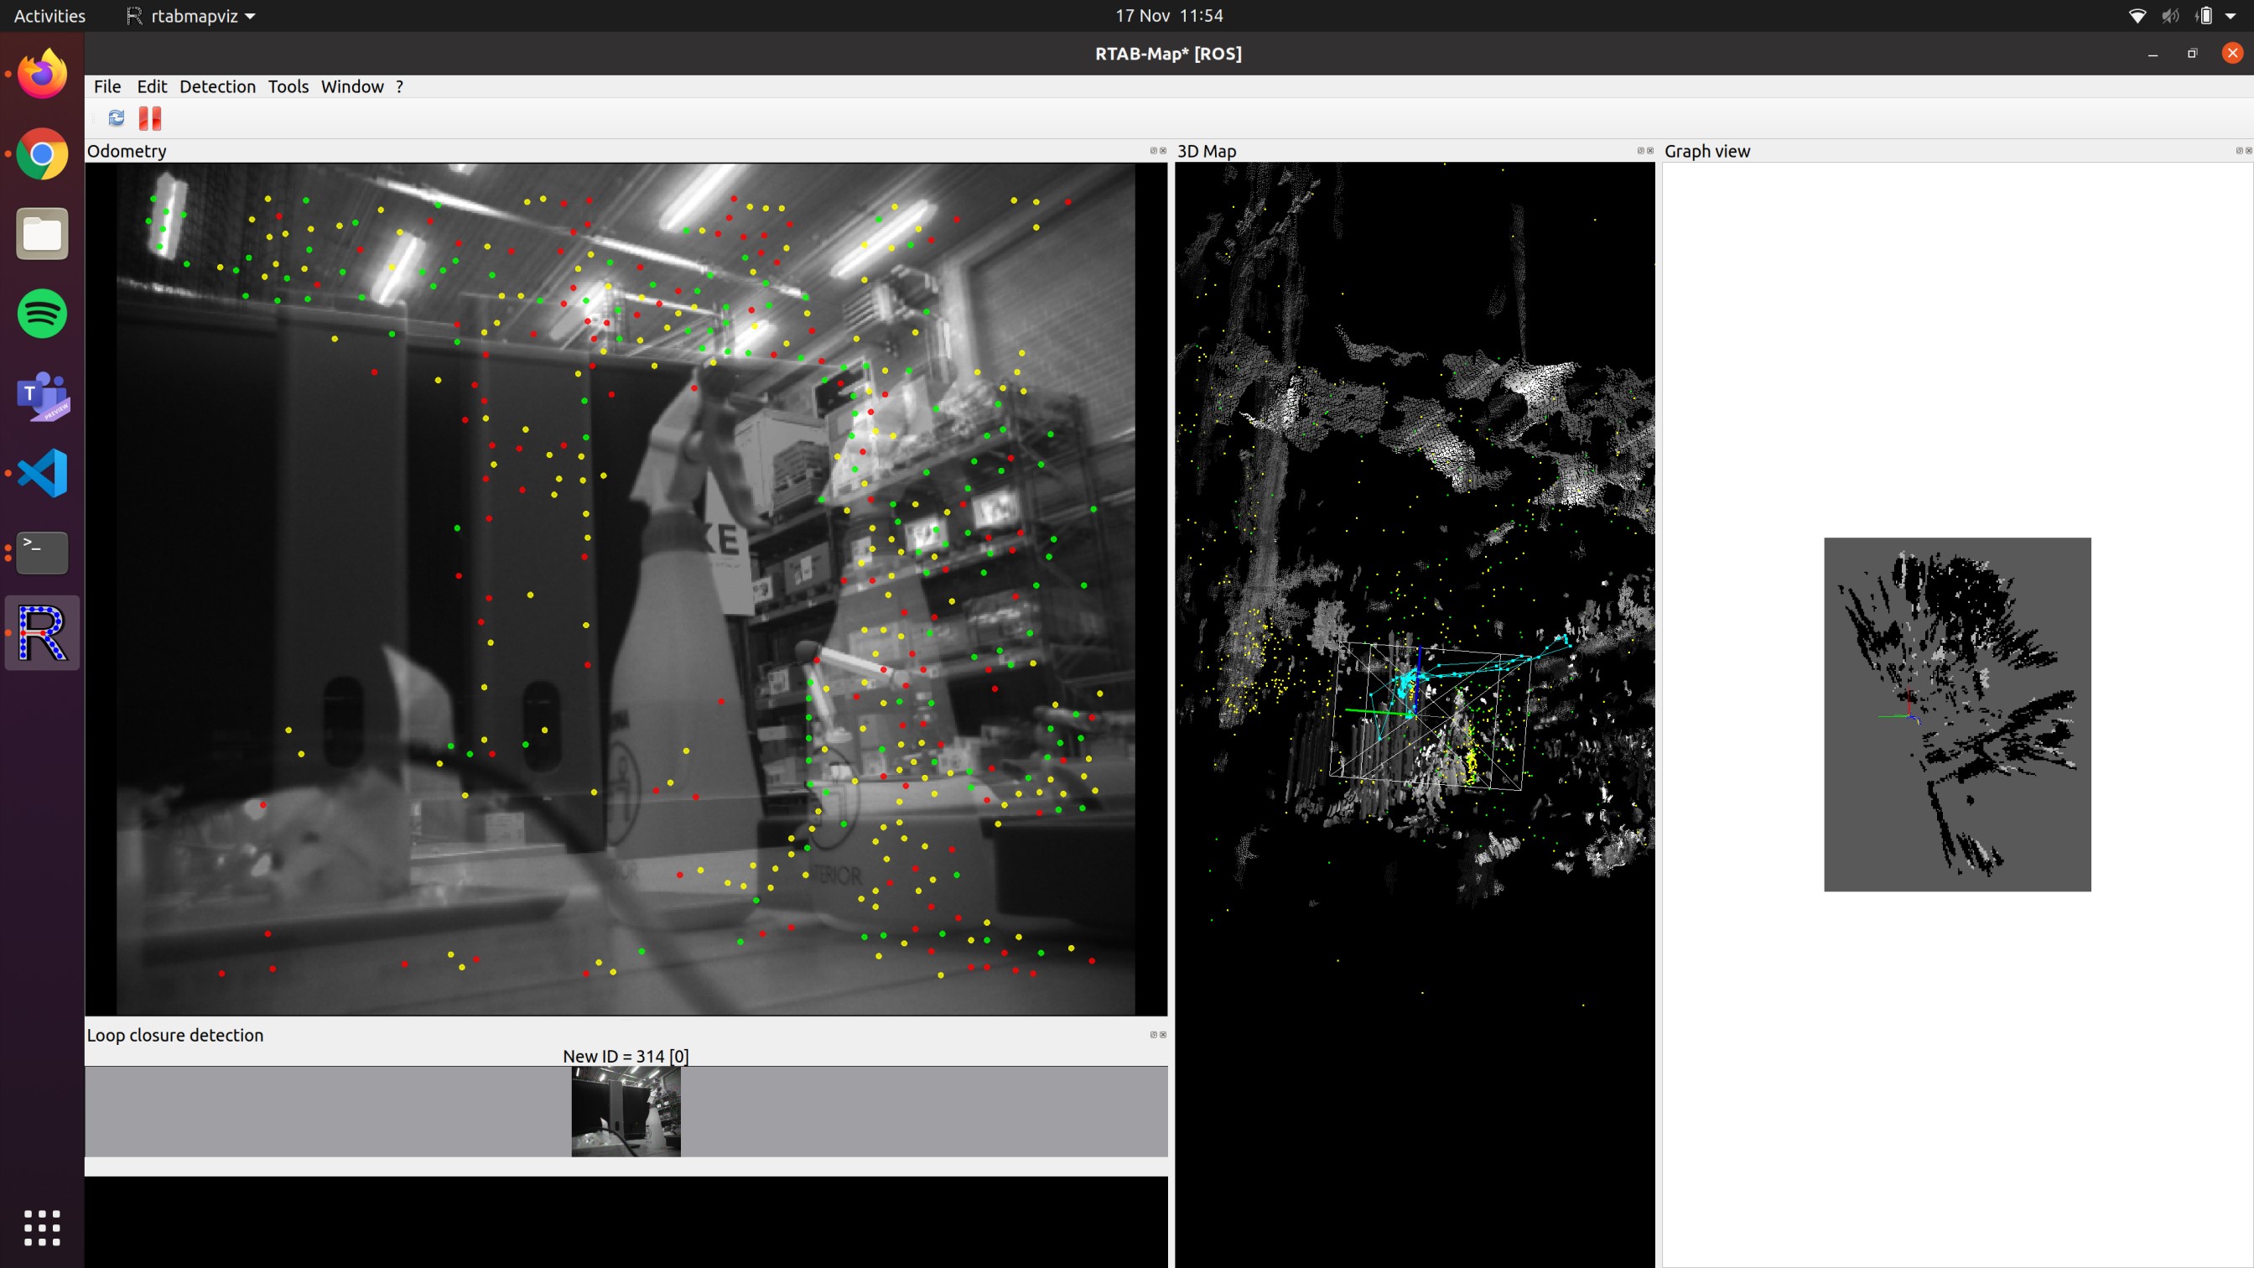Launch Visual Studio Code from the dock
The width and height of the screenshot is (2254, 1268).
[x=42, y=472]
